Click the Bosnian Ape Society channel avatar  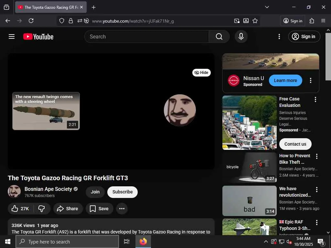tap(14, 192)
